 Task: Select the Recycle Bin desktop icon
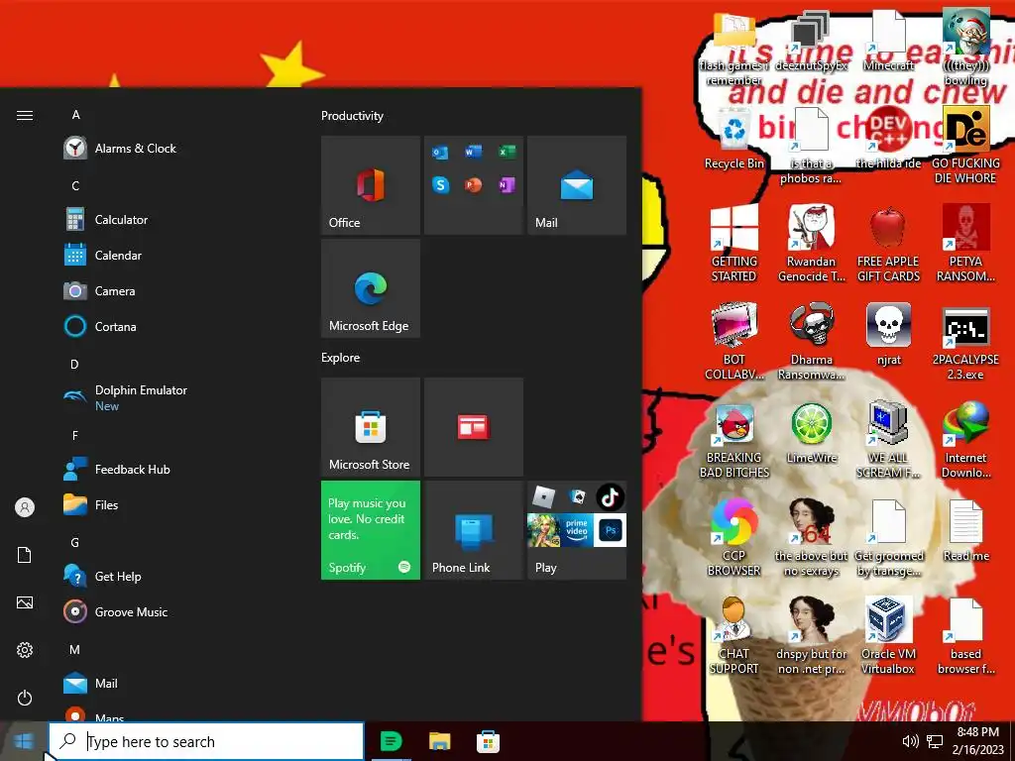click(734, 139)
